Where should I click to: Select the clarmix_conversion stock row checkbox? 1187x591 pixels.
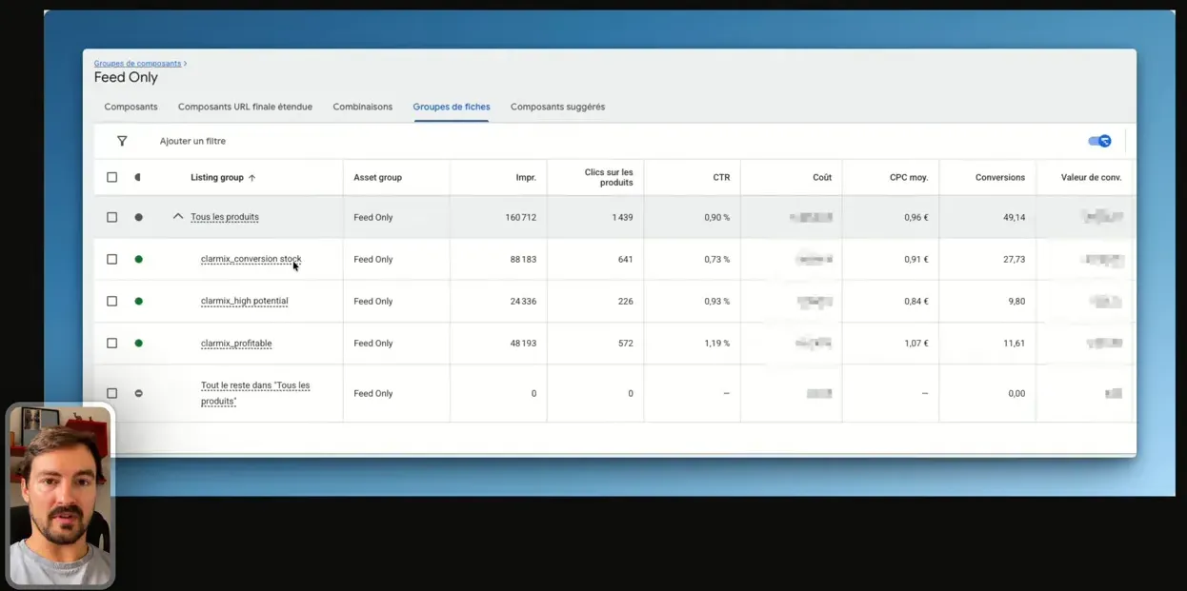(111, 259)
